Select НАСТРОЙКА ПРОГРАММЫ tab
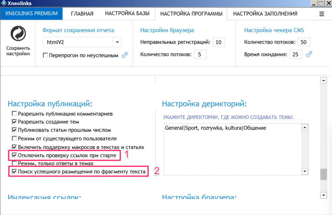 coord(191,14)
